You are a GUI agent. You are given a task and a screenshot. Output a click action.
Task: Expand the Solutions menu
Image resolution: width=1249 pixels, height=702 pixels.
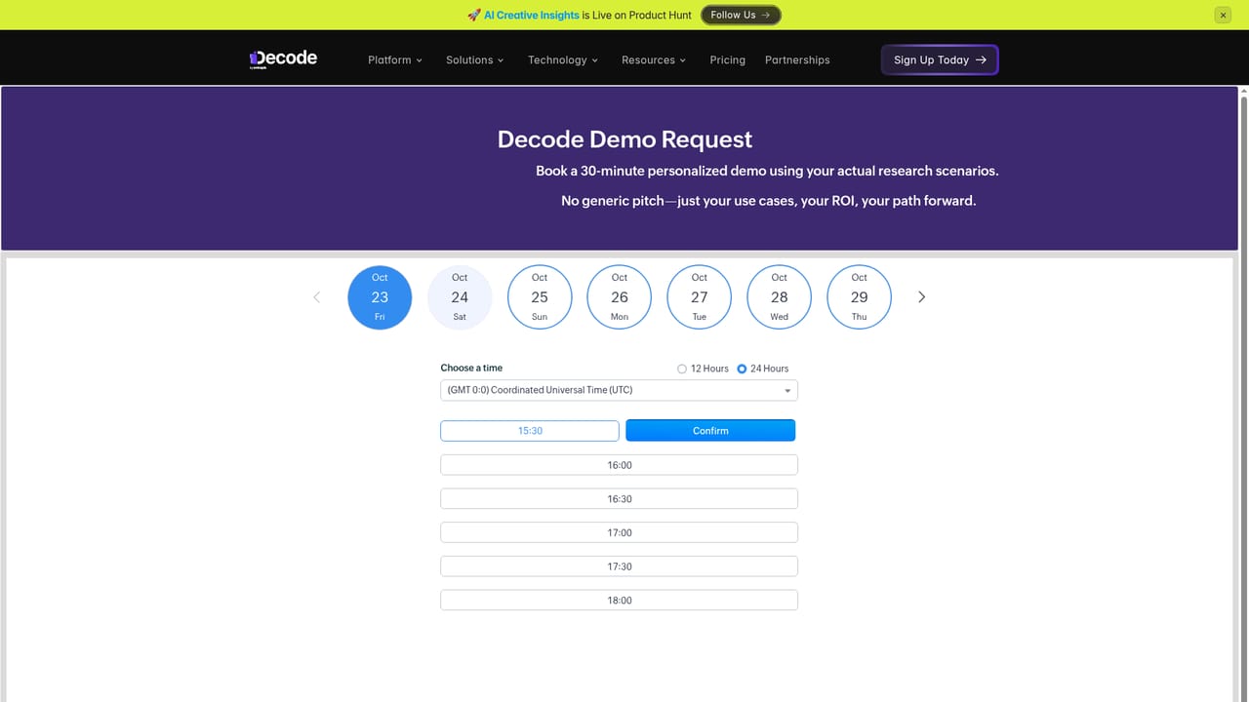tap(475, 59)
